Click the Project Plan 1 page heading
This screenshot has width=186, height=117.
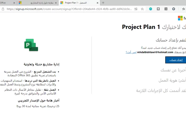141,27
